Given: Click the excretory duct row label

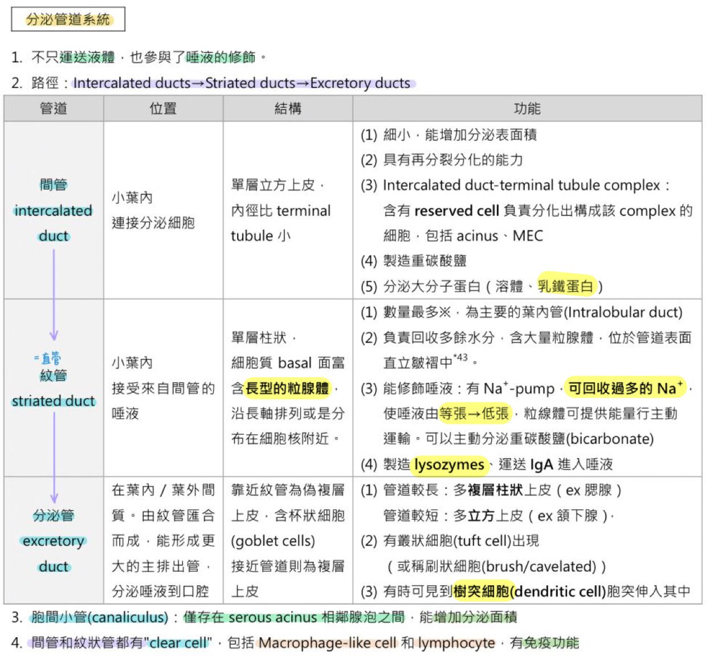Looking at the screenshot, I should (x=54, y=541).
